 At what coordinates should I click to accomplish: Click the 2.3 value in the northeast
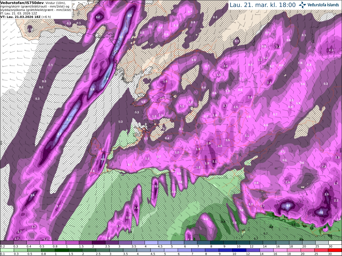[x=278, y=47]
